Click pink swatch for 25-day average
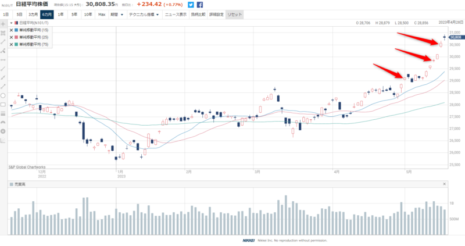Screen dimensions: 465x246 coord(16,37)
